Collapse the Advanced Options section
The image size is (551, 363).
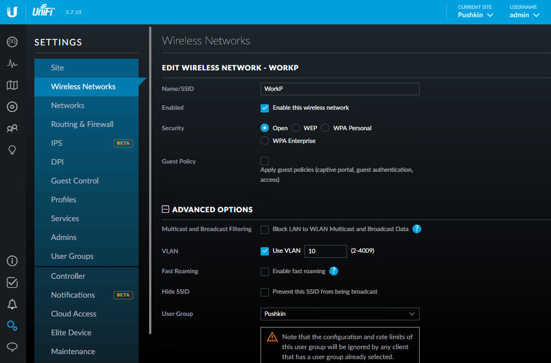click(x=165, y=209)
